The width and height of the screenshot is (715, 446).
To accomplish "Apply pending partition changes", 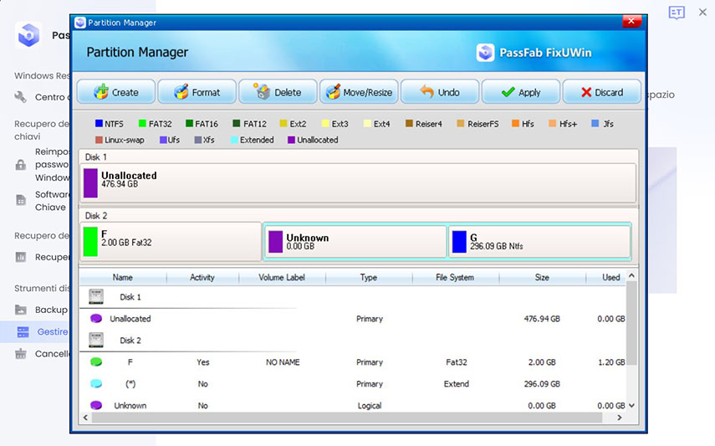I will pos(520,92).
